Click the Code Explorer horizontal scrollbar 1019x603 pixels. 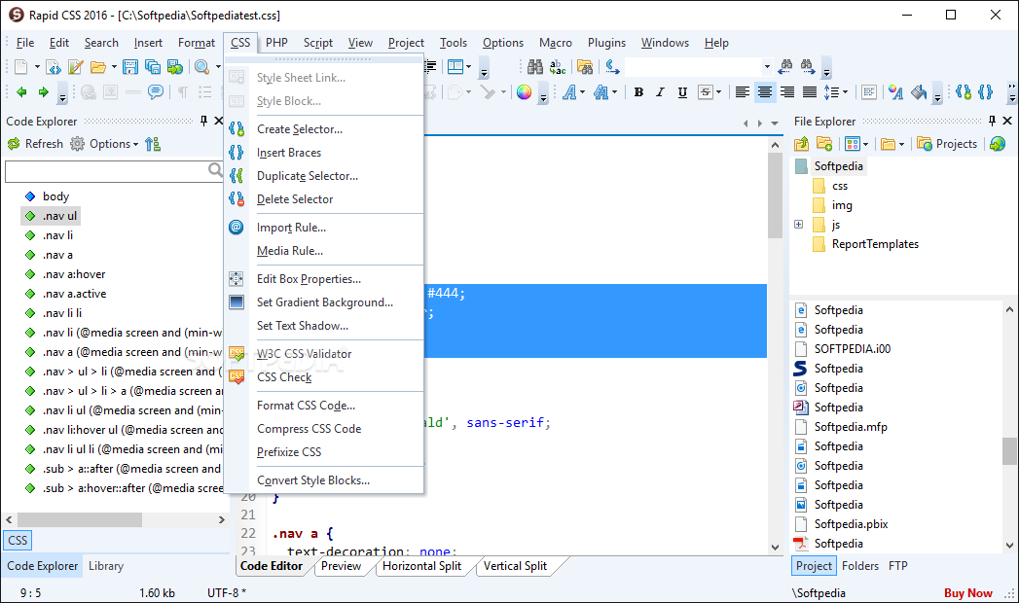116,520
